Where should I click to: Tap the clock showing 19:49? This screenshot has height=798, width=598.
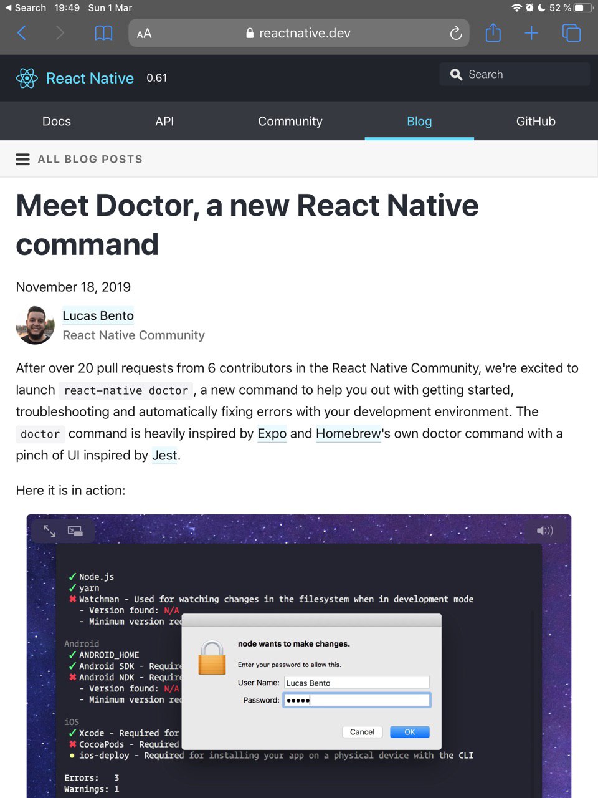click(x=67, y=7)
